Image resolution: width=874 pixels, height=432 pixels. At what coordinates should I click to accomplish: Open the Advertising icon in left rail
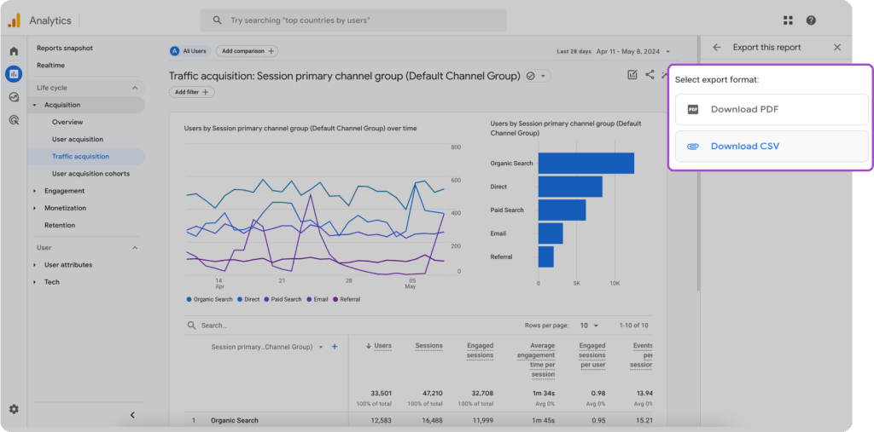click(x=14, y=119)
